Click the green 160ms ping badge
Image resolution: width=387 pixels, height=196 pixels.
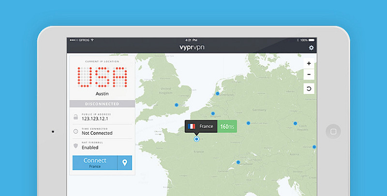click(x=227, y=126)
